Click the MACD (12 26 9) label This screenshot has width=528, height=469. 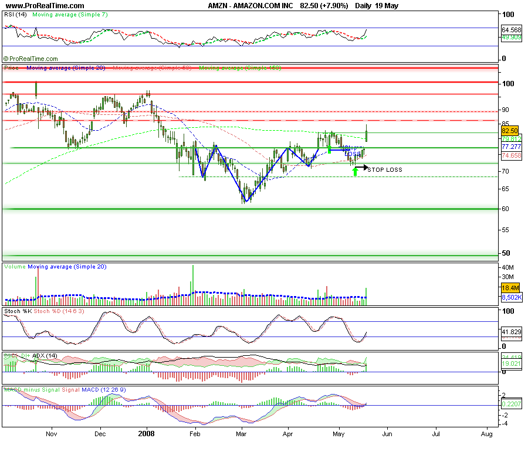(104, 390)
